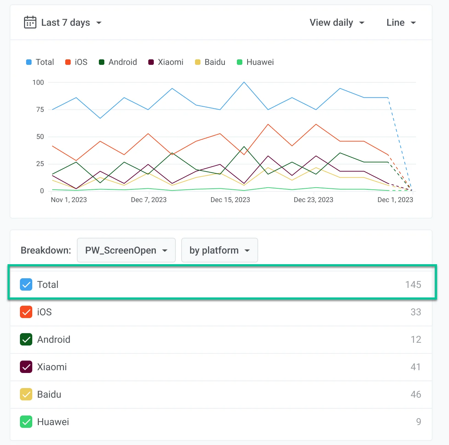Uncheck the Total checkbox
Viewport: 449px width, 445px height.
pos(26,284)
